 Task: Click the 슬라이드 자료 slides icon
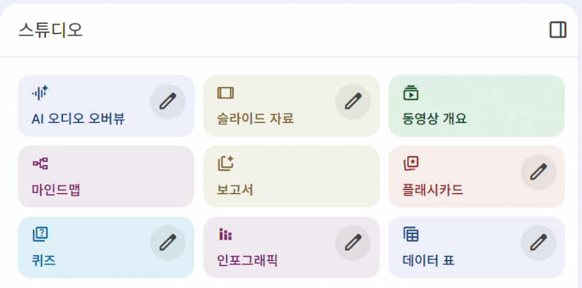click(225, 92)
